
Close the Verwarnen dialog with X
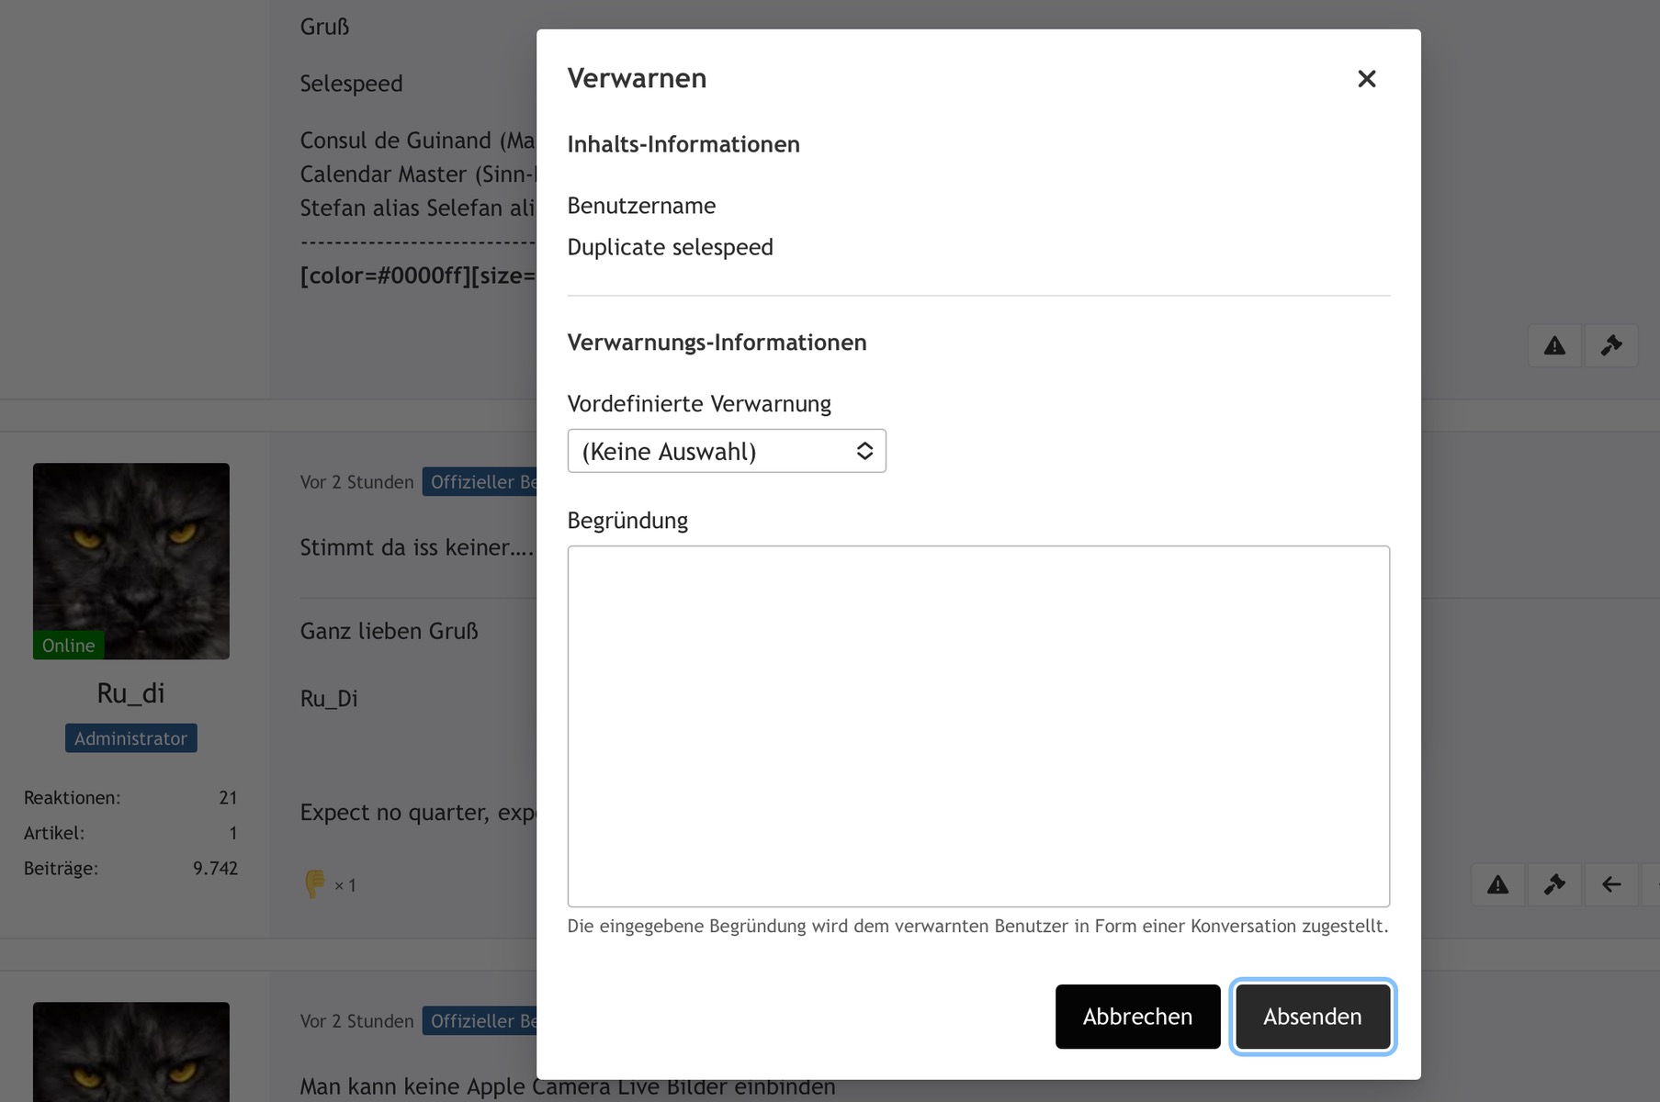[1366, 79]
